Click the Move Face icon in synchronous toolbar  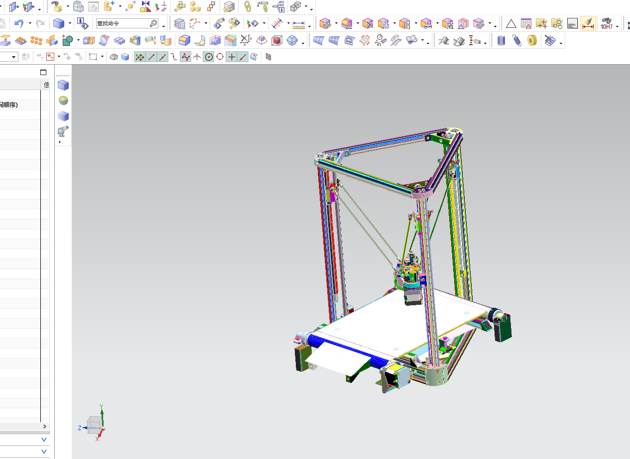coord(325,23)
